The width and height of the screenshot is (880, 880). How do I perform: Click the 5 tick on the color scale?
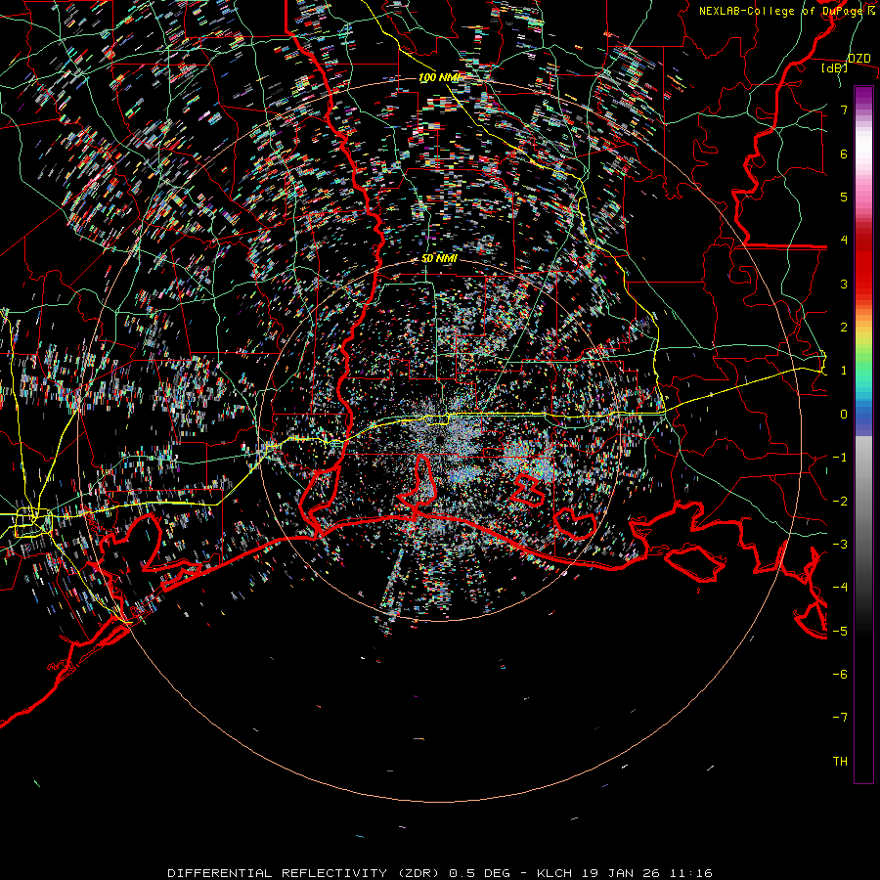[x=844, y=197]
